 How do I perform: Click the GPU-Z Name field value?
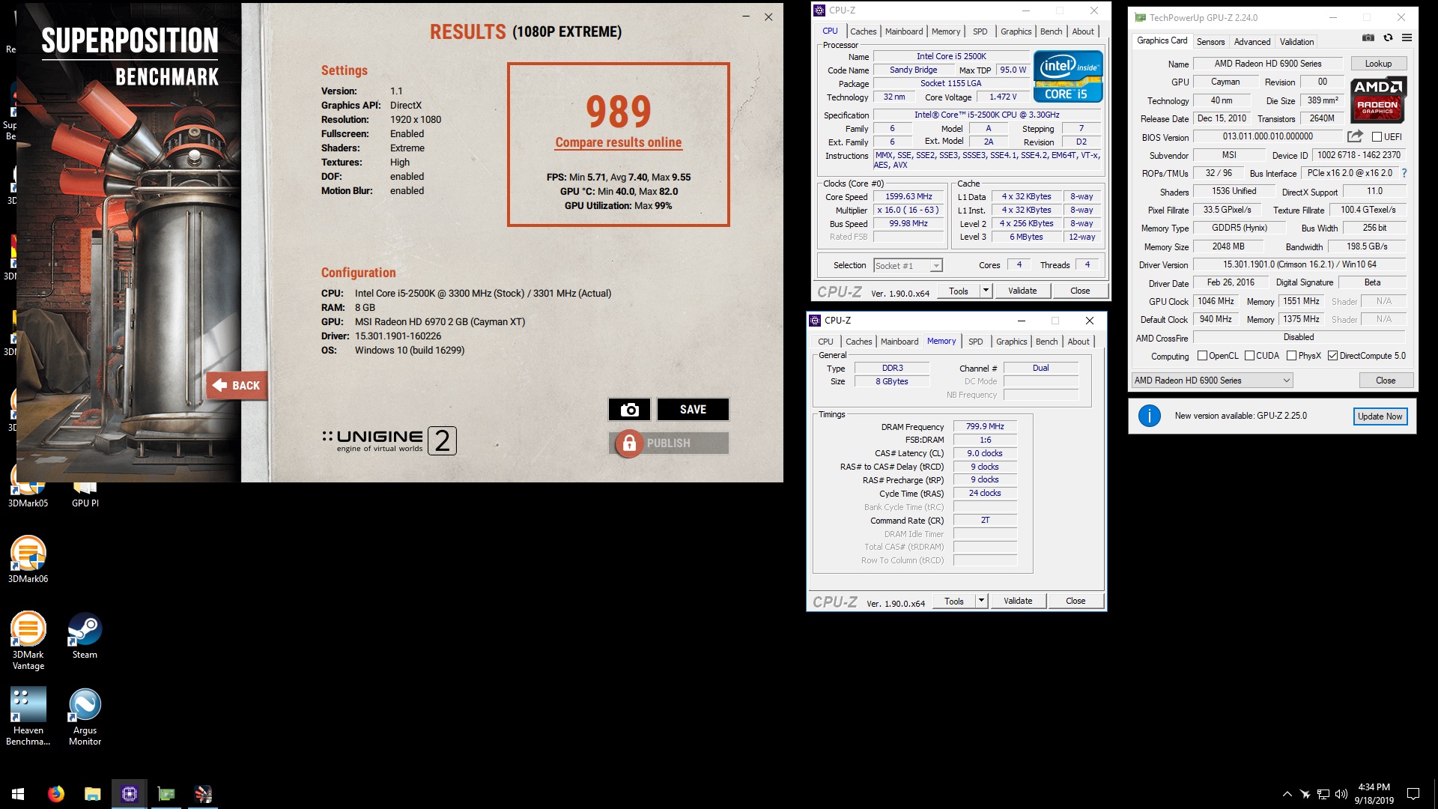point(1268,64)
